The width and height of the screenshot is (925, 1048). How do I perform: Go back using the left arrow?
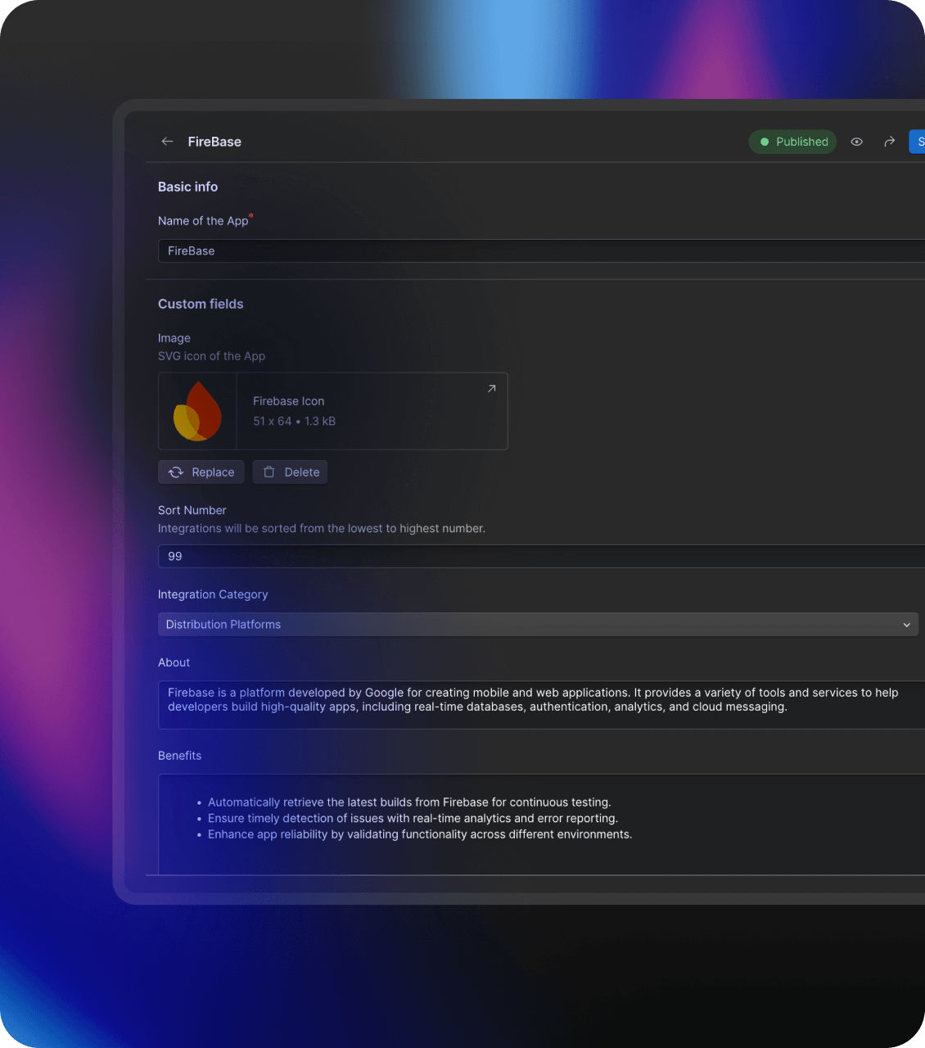click(167, 142)
